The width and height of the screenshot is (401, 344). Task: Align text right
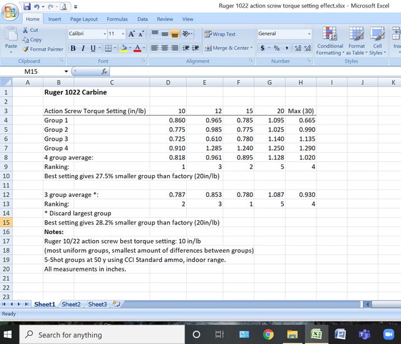pos(174,48)
